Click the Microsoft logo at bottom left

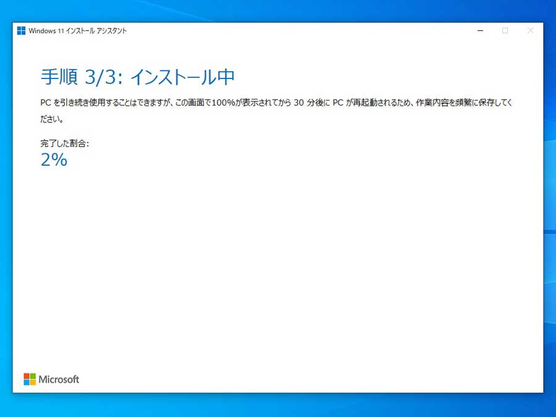pyautogui.click(x=51, y=379)
